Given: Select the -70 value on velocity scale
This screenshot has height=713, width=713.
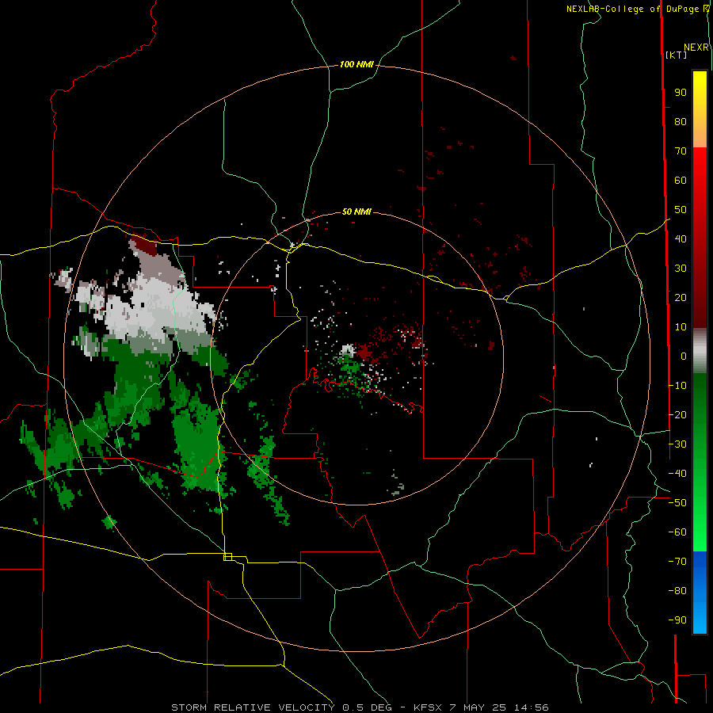Looking at the screenshot, I should [677, 562].
